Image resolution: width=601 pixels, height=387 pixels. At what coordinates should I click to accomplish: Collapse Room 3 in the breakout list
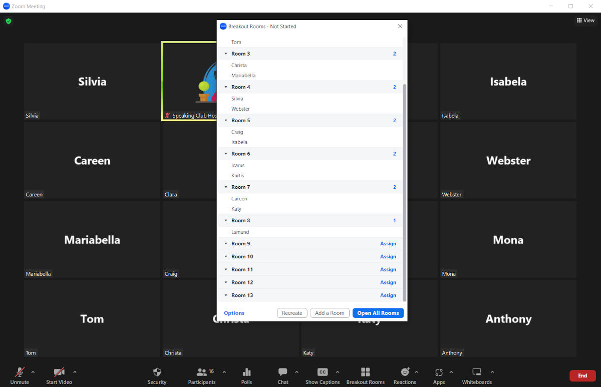click(226, 54)
